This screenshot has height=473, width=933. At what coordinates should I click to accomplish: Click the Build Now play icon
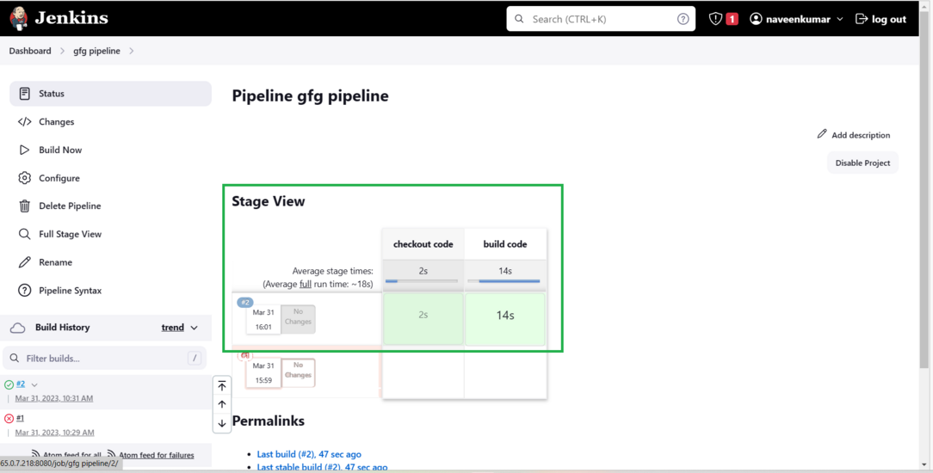24,150
